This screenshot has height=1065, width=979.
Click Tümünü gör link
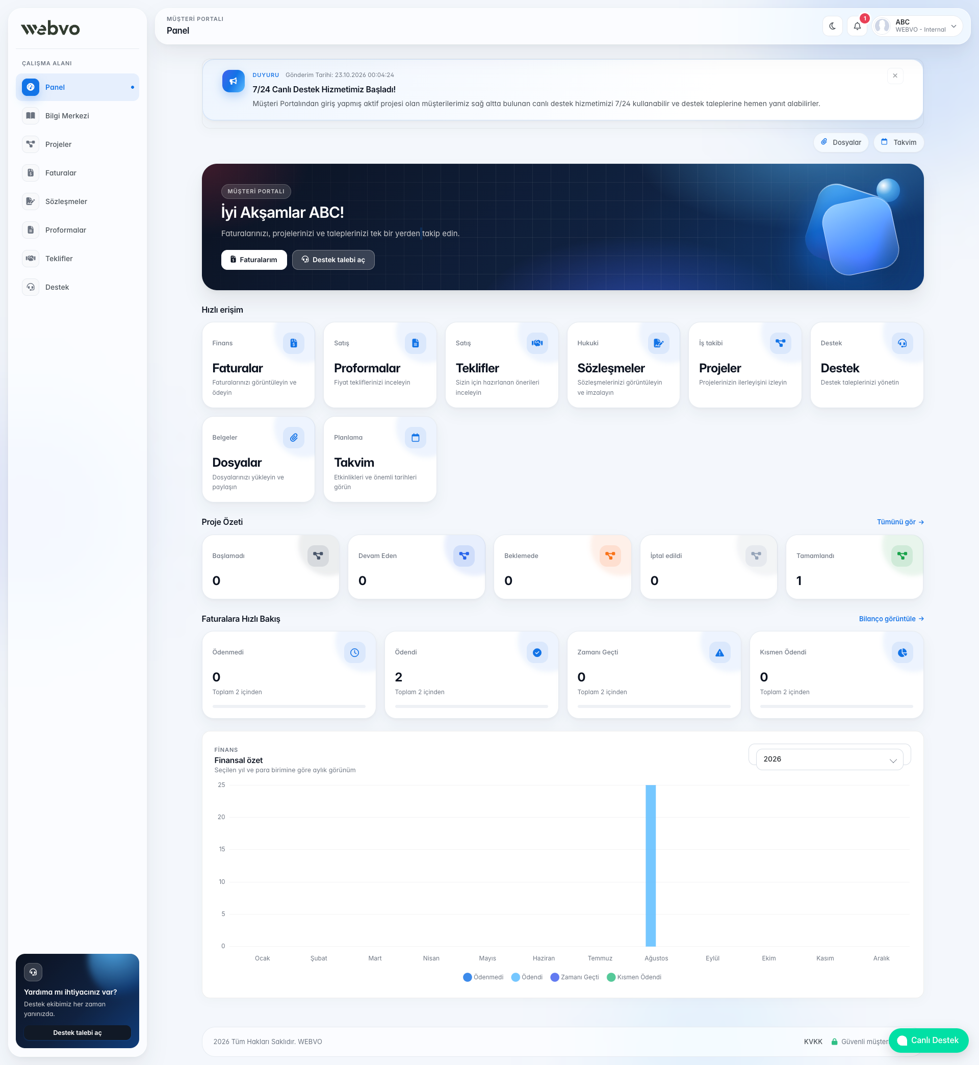[900, 522]
